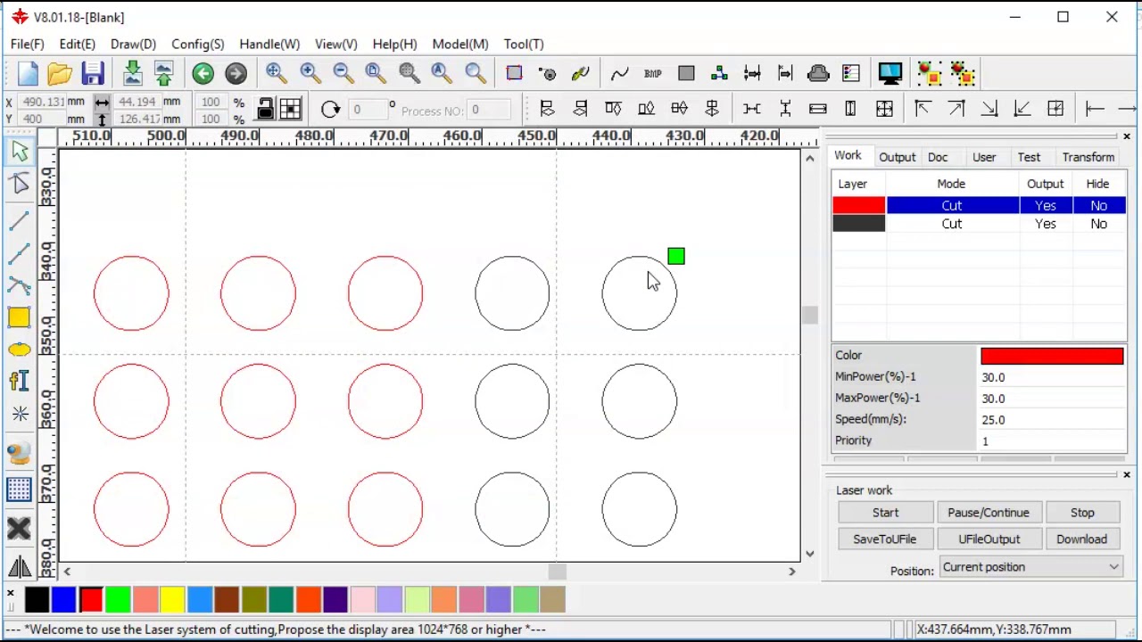Click the Stop button

click(1082, 513)
